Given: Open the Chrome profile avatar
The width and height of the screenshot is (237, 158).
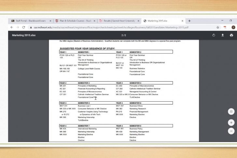Looking at the screenshot, I should point(233,27).
